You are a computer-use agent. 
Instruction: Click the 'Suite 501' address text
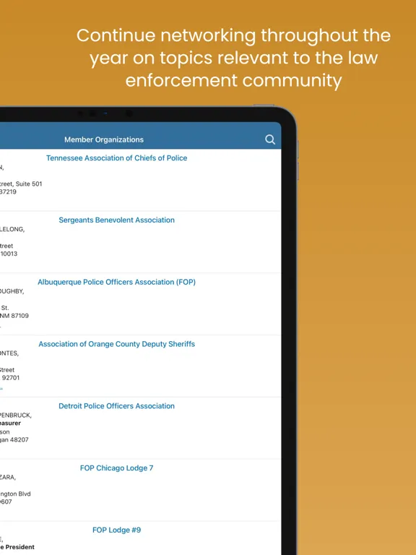[x=29, y=184]
